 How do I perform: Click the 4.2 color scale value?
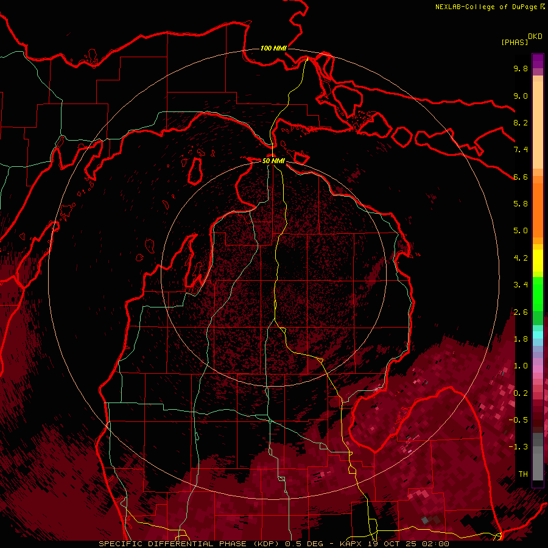(x=521, y=258)
